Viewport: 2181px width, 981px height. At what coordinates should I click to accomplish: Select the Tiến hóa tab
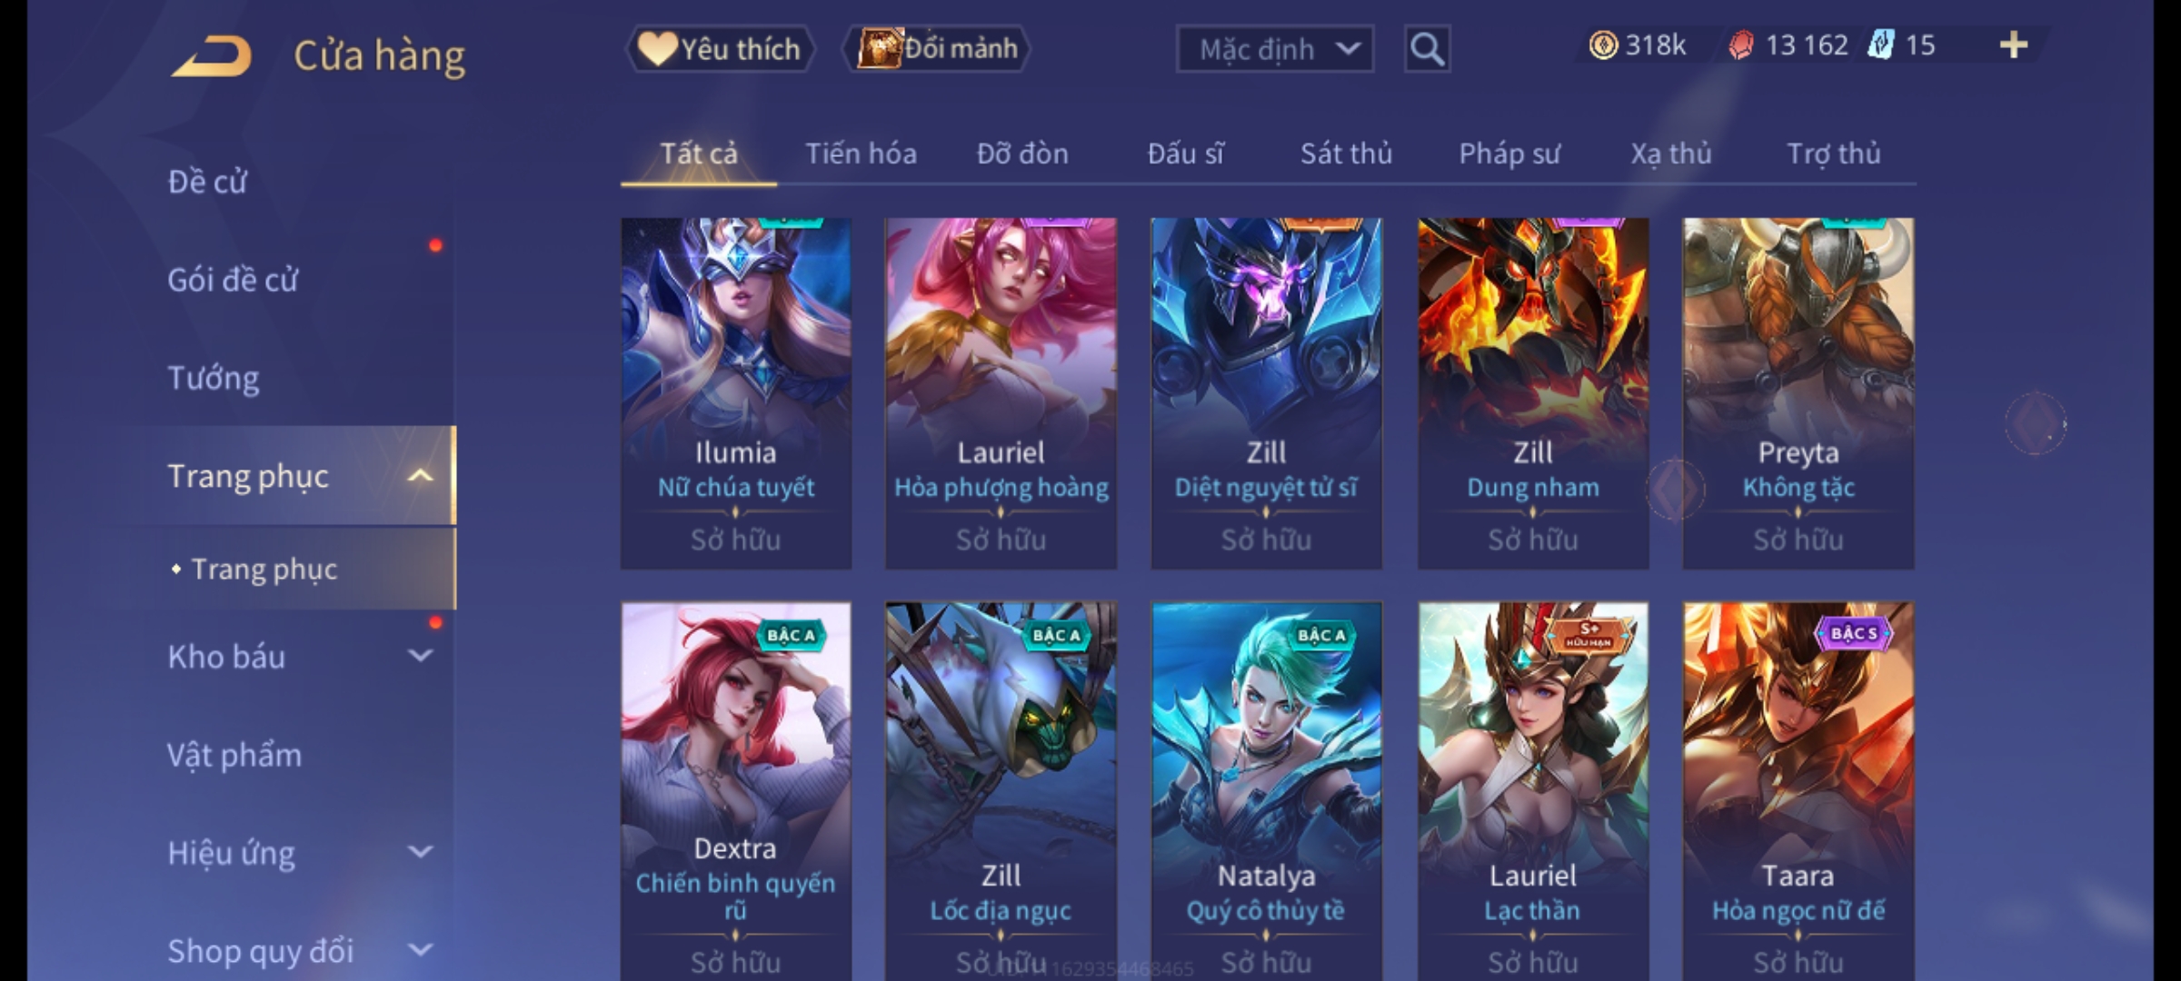click(861, 154)
